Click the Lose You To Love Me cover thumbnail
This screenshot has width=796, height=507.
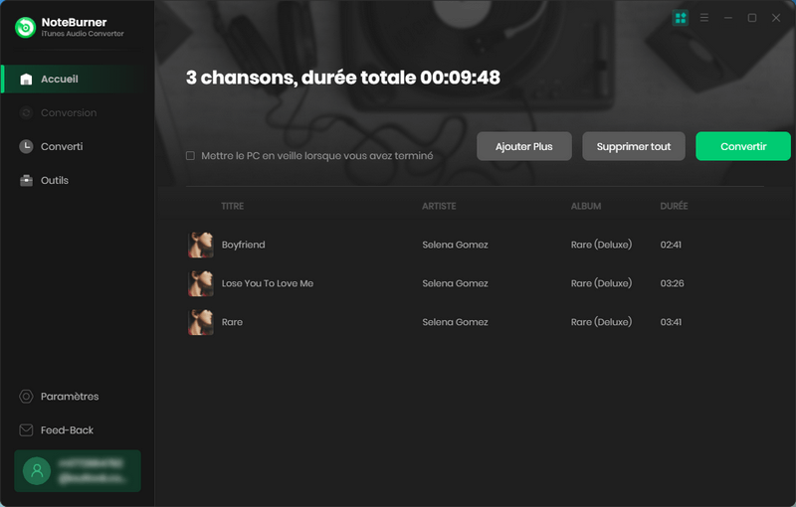[x=201, y=283]
